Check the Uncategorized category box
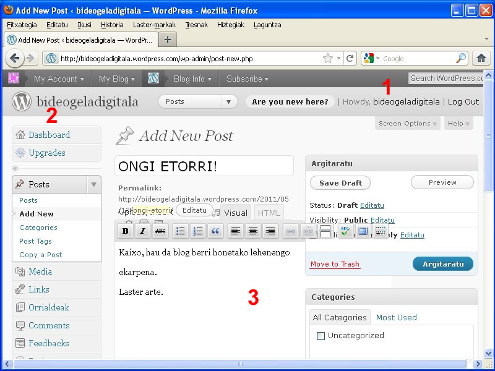 click(x=321, y=336)
